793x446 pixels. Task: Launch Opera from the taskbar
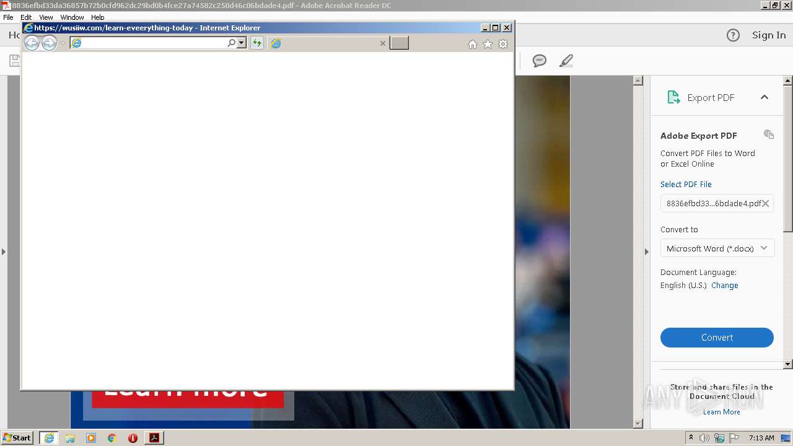tap(133, 438)
